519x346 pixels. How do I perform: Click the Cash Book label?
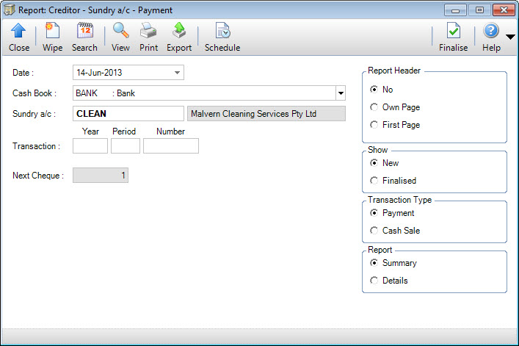click(x=35, y=93)
